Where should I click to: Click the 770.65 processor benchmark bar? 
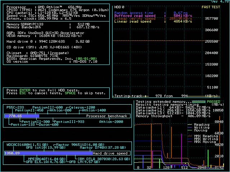22,116
